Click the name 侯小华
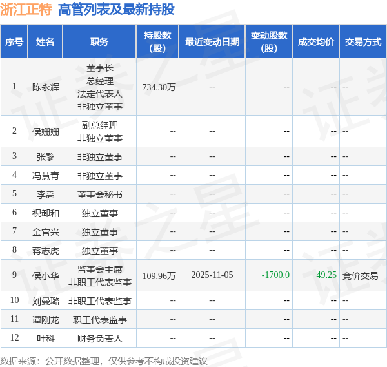The width and height of the screenshot is (387, 367). pyautogui.click(x=46, y=275)
